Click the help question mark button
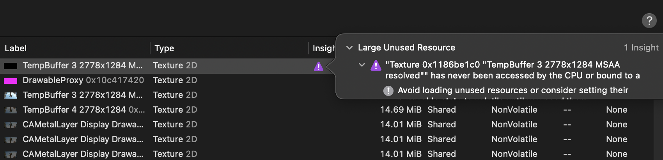 pyautogui.click(x=649, y=21)
